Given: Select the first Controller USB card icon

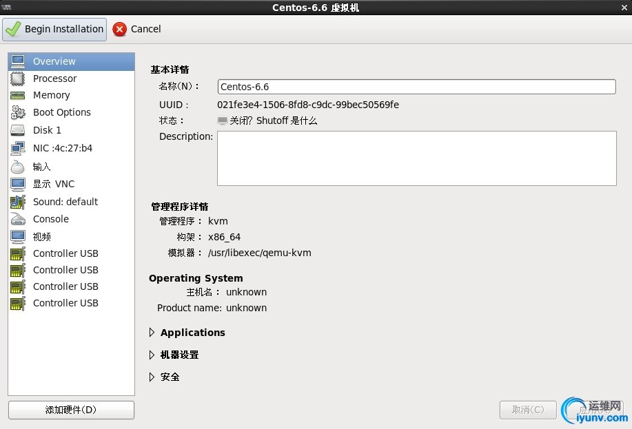Looking at the screenshot, I should pyautogui.click(x=18, y=254).
